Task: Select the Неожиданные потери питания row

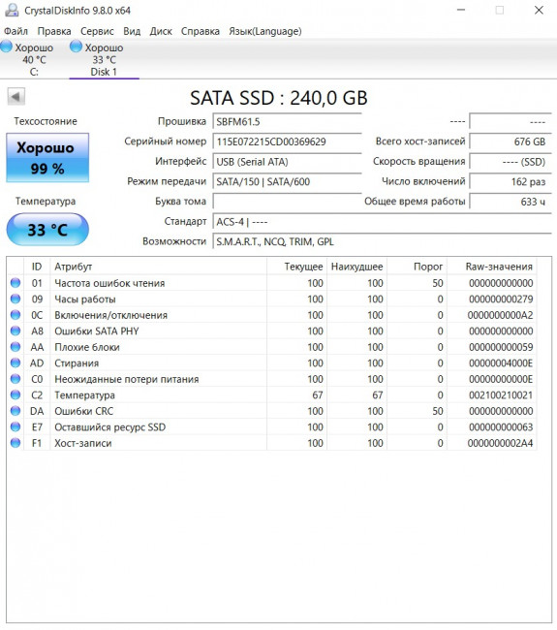Action: coord(272,379)
